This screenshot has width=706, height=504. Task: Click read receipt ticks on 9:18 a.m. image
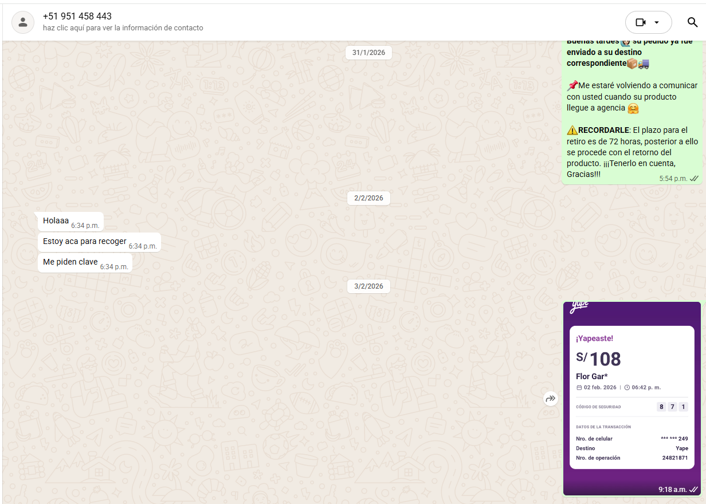point(693,490)
